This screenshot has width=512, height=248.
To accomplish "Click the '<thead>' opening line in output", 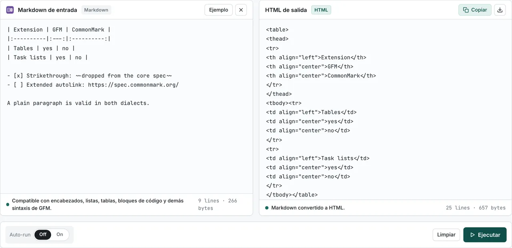I will (x=277, y=39).
